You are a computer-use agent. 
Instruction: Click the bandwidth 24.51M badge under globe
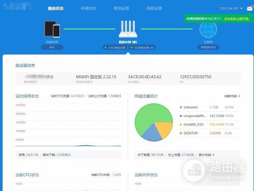[x=208, y=47]
